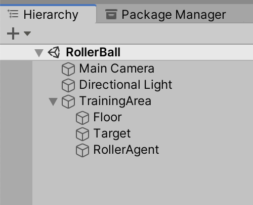Click the Floor object's cube icon
The height and width of the screenshot is (205, 253).
point(82,118)
